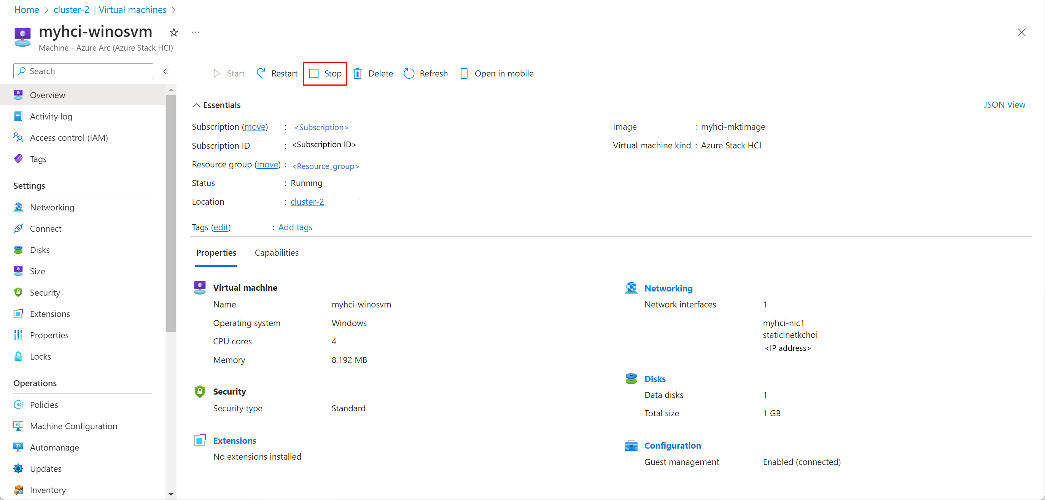Click the Locks padlock icon in sidebar
1045x500 pixels.
pyautogui.click(x=18, y=356)
